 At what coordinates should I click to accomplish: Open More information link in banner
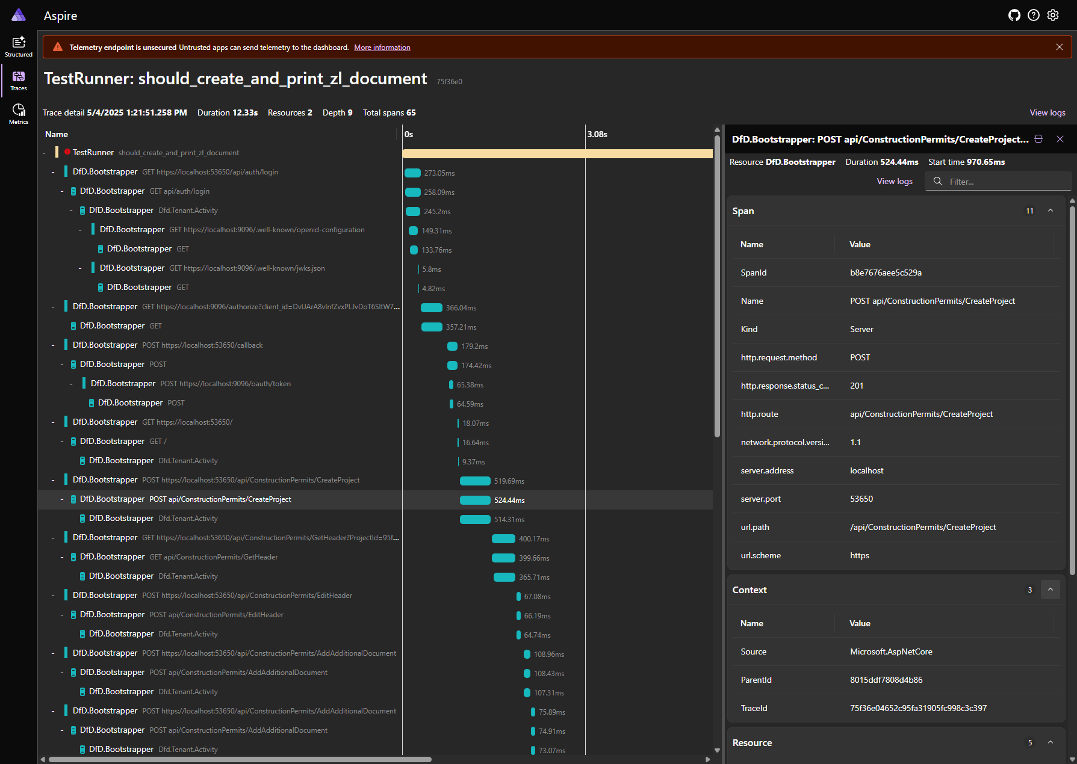382,48
